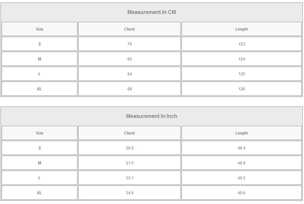Select the length value 48.4 cell
Screen dimensions: 304x204
(241, 148)
